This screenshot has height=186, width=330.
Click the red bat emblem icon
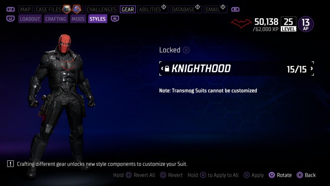[241, 23]
